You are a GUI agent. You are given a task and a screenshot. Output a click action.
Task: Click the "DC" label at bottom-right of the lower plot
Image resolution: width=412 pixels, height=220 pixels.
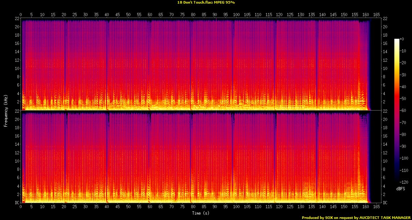pyautogui.click(x=385, y=203)
